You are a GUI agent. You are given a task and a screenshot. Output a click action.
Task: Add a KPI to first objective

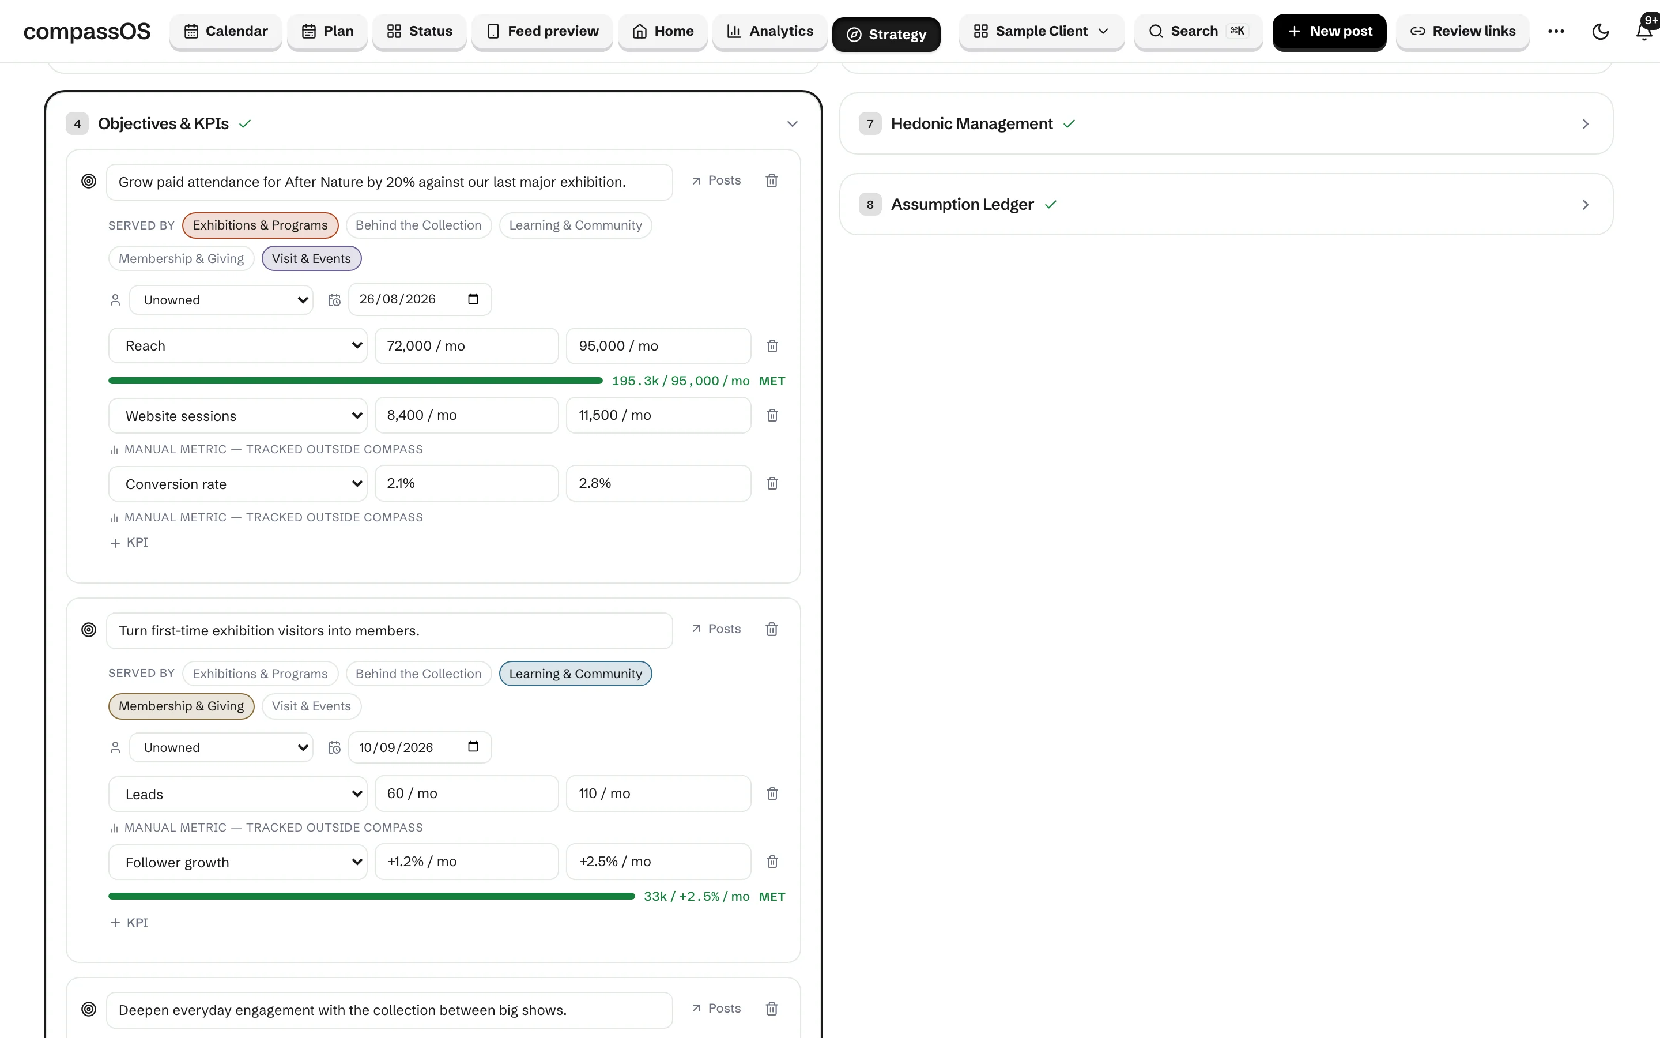(x=129, y=542)
